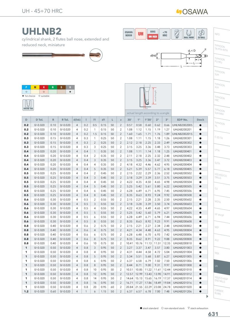Image resolution: width=230 pixels, height=325 pixels.
Task: Click the 'non-standard stock' legend label
Action: (174, 308)
